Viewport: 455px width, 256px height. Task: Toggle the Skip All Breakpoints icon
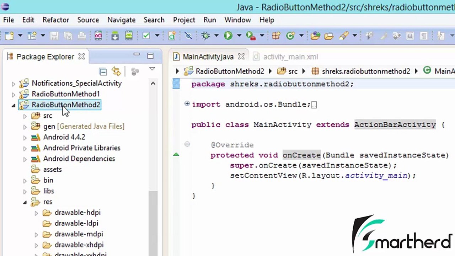[188, 36]
